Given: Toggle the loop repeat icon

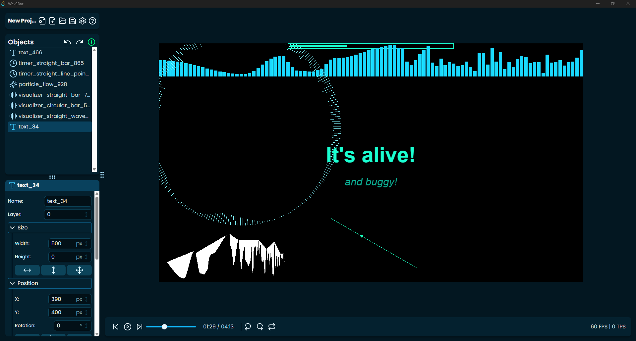Looking at the screenshot, I should click(x=272, y=327).
